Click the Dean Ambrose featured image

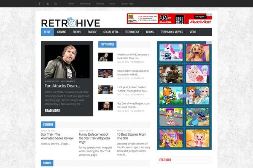tap(67, 61)
